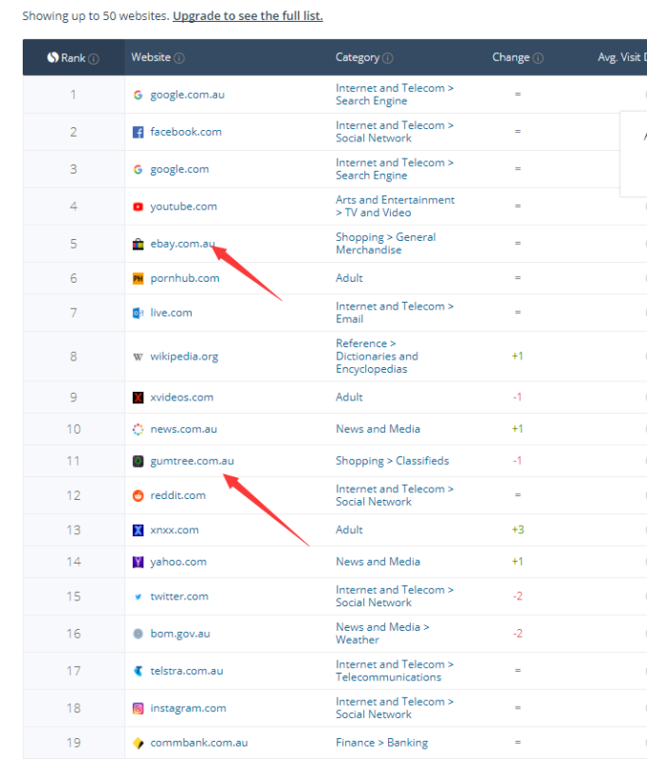
Task: Open the live.com website link
Action: [171, 313]
